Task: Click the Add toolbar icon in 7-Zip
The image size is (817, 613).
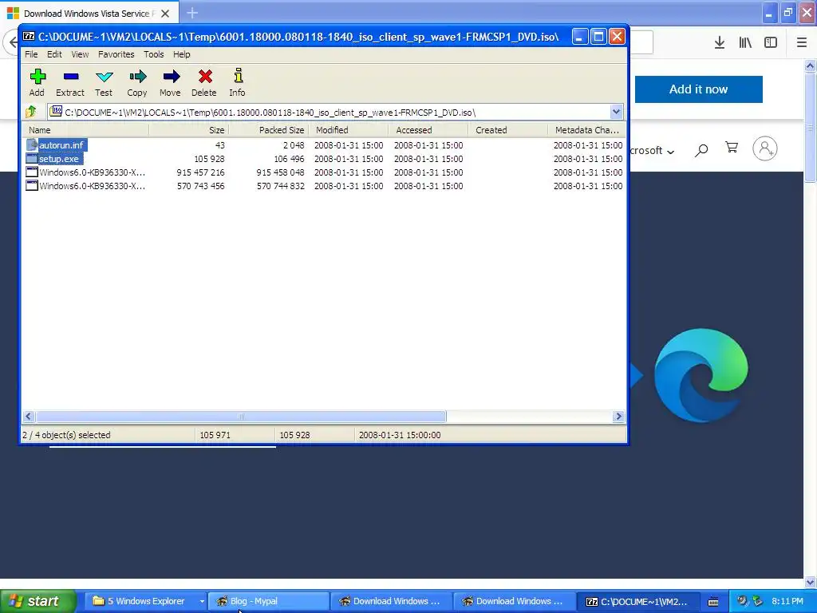Action: coord(37,77)
